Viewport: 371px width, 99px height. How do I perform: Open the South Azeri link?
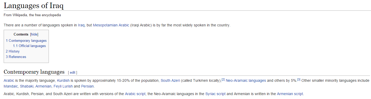click(170, 81)
